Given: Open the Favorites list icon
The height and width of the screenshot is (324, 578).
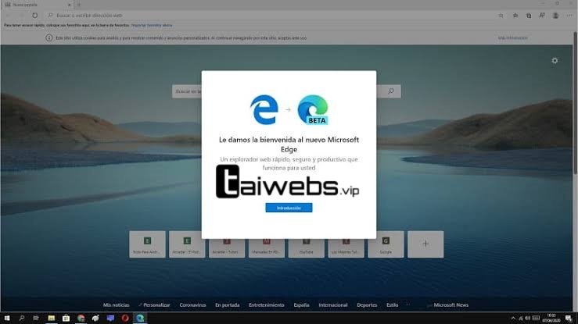Looking at the screenshot, I should click(x=515, y=16).
